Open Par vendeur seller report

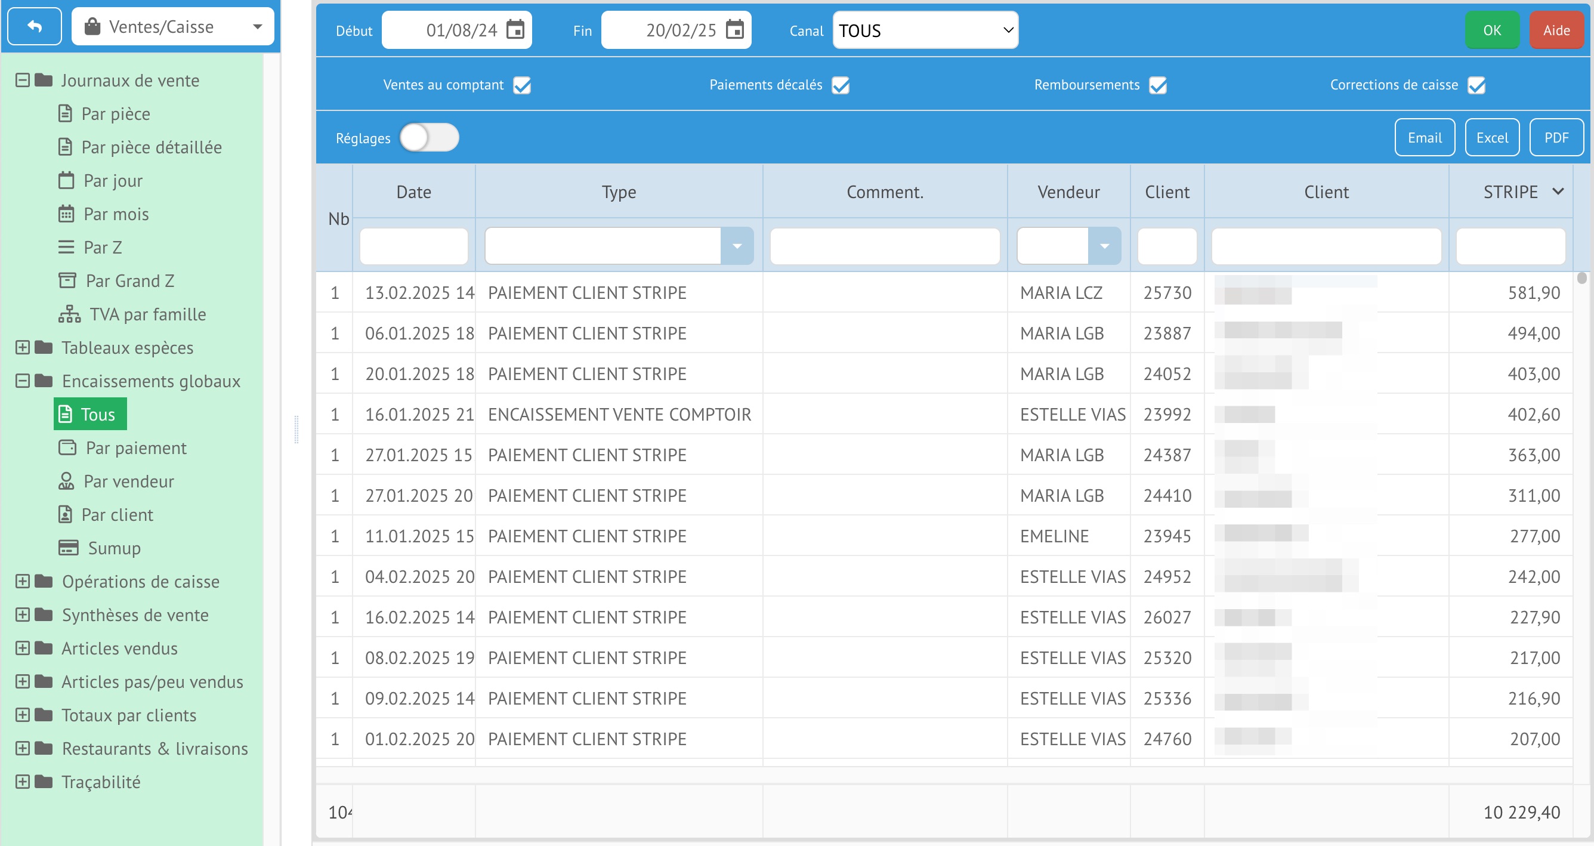pyautogui.click(x=128, y=481)
